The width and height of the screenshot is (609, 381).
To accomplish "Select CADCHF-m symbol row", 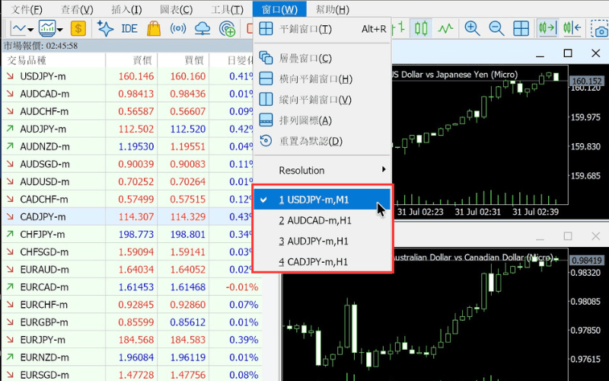I will pyautogui.click(x=129, y=199).
